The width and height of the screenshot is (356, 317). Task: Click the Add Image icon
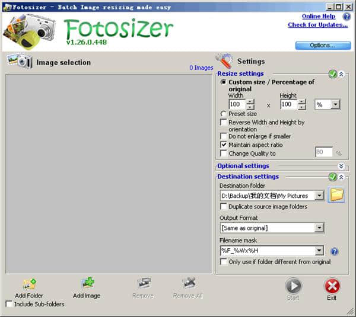point(88,283)
